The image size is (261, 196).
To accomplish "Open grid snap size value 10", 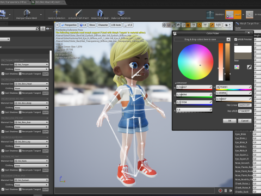I will 194,25.
